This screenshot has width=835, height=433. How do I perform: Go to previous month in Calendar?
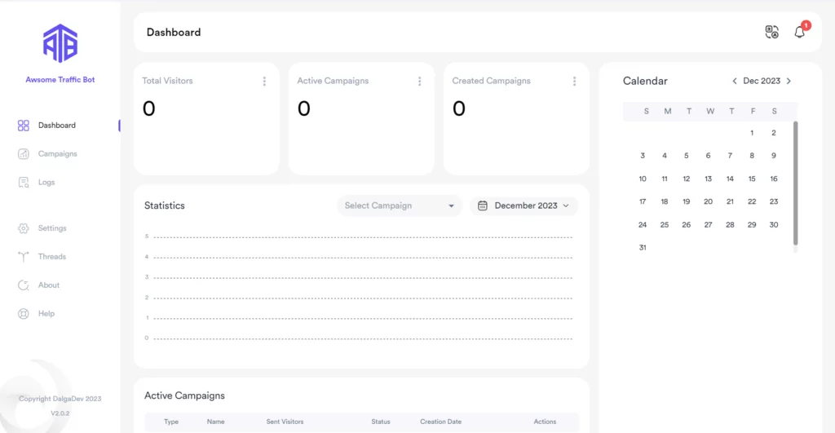[734, 82]
